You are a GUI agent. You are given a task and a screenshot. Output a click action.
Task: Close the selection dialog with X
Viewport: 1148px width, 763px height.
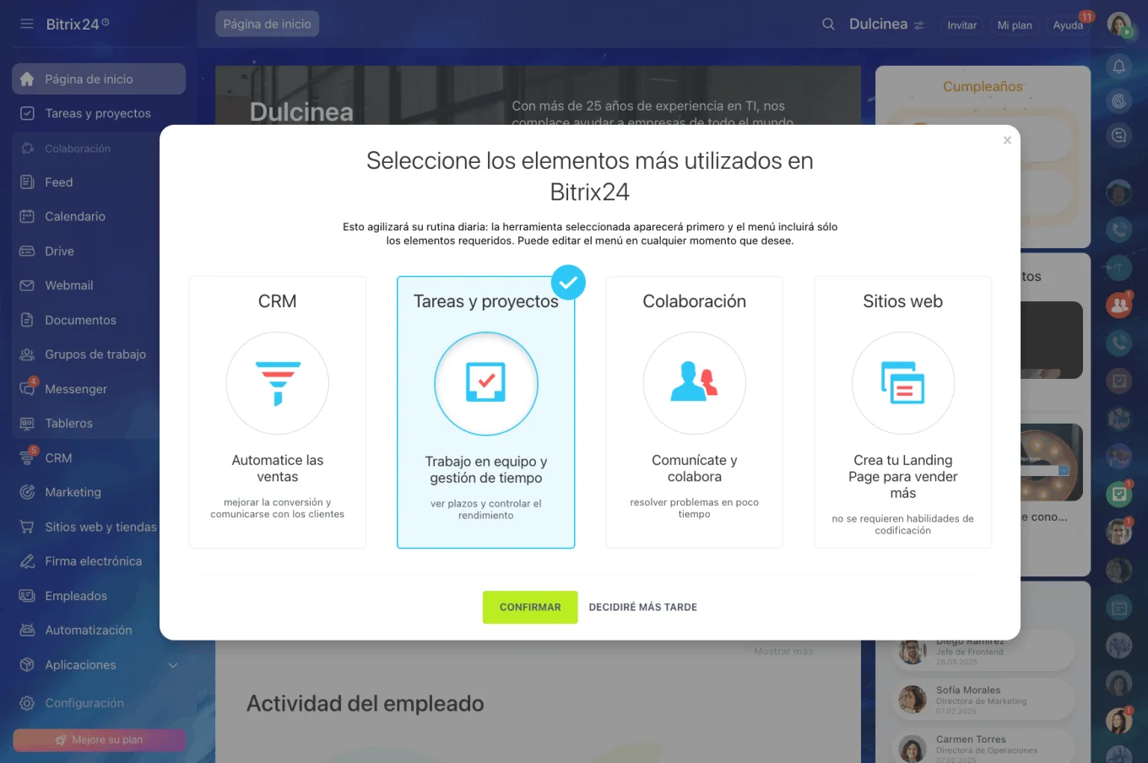click(x=1006, y=141)
